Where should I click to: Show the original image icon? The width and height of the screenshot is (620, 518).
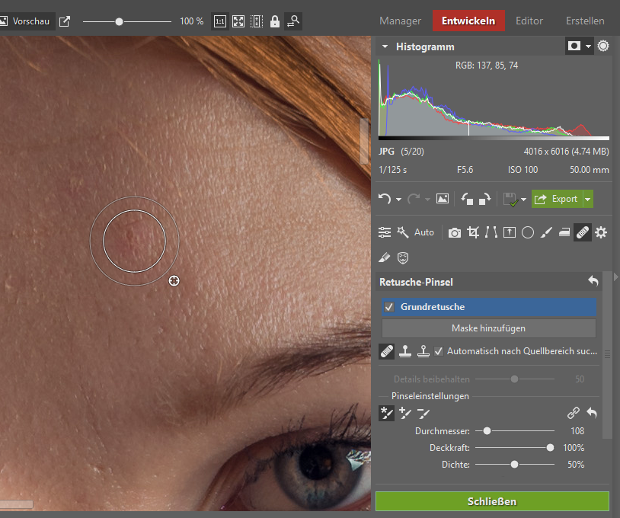[x=443, y=199]
